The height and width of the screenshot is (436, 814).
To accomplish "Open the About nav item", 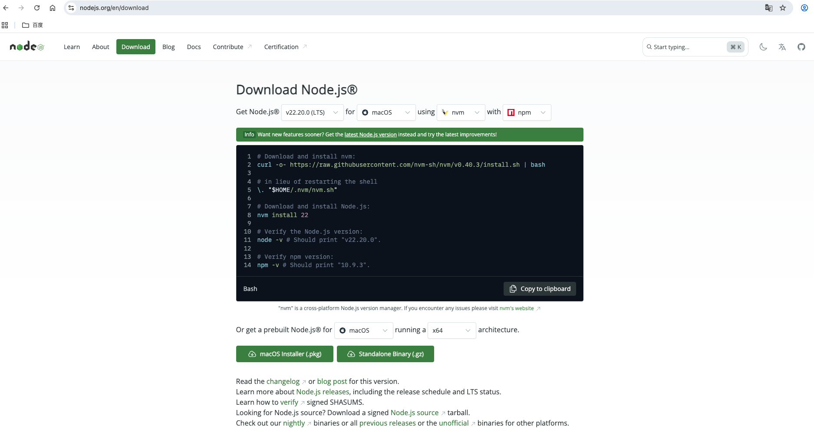I will pos(100,47).
